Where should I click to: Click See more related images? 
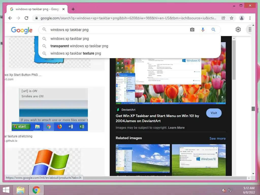pos(217,138)
